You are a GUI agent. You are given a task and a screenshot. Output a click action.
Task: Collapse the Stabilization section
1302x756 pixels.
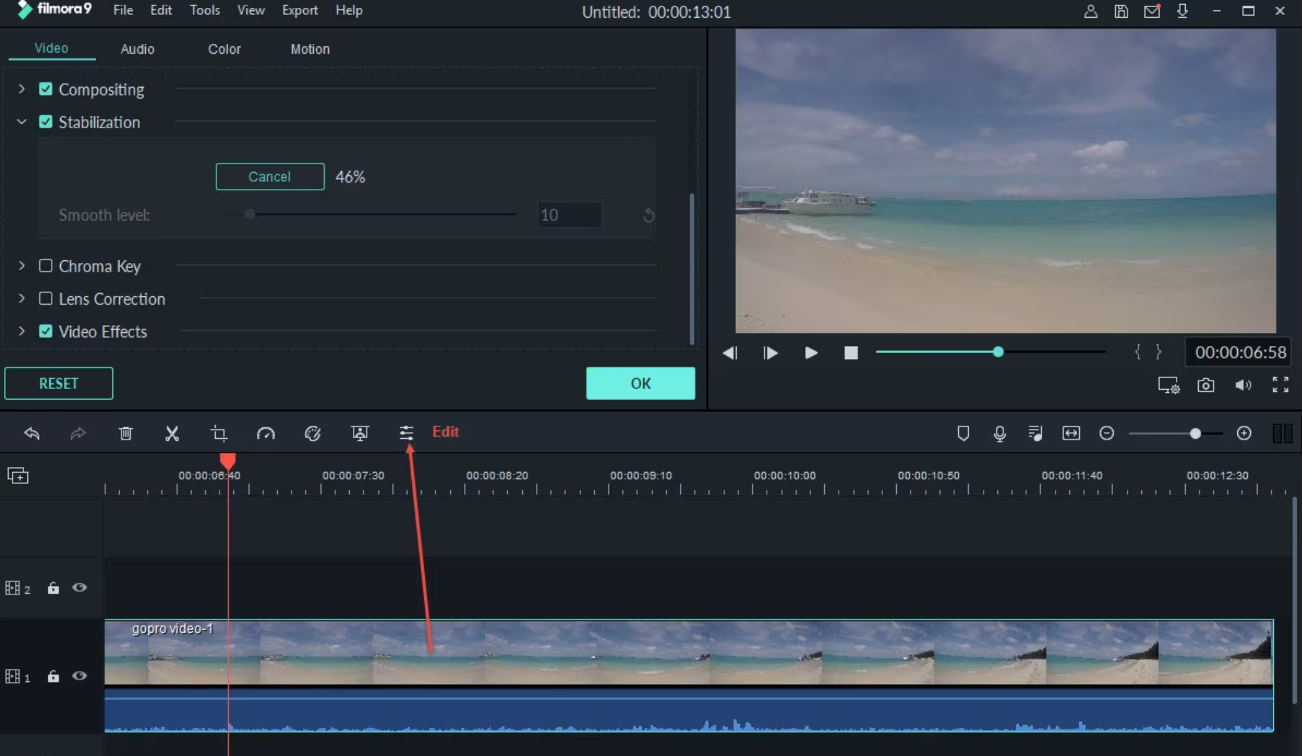coord(22,122)
